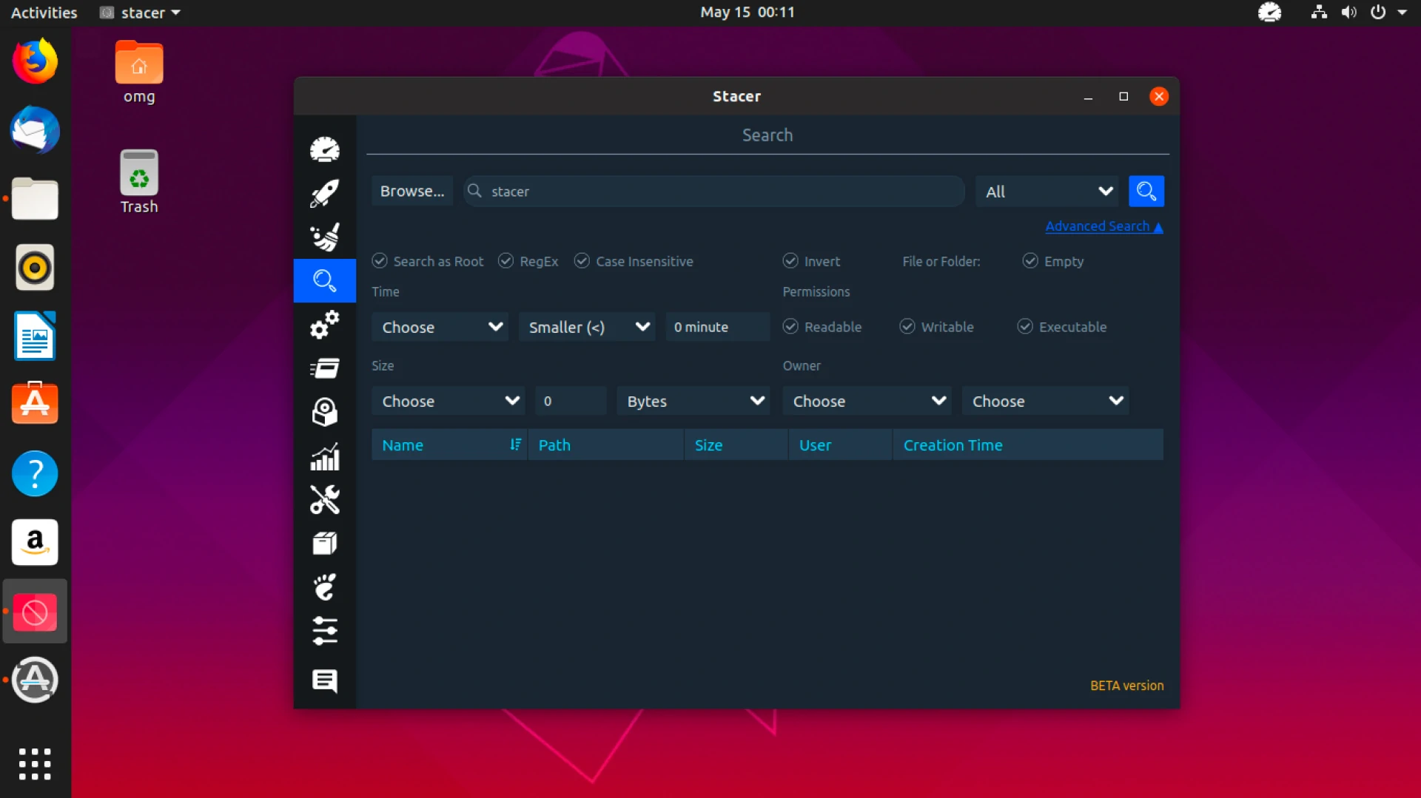
Task: Open Rhythmbox from the dock
Action: coord(35,267)
